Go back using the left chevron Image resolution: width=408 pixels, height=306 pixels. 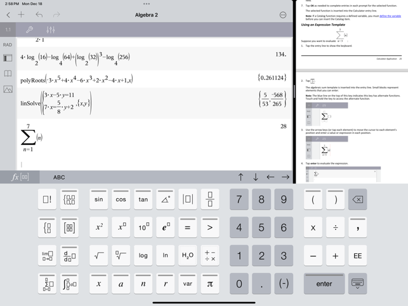click(x=8, y=15)
